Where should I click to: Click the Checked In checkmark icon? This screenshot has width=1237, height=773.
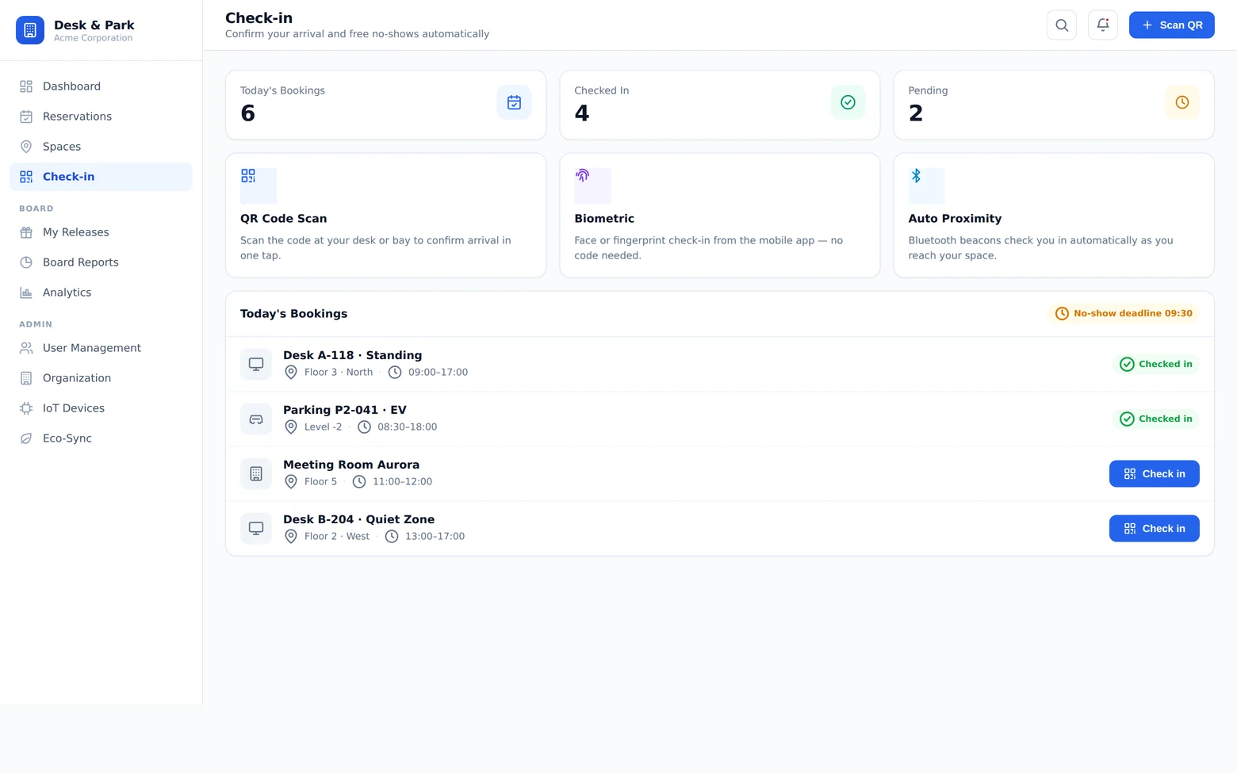tap(848, 102)
